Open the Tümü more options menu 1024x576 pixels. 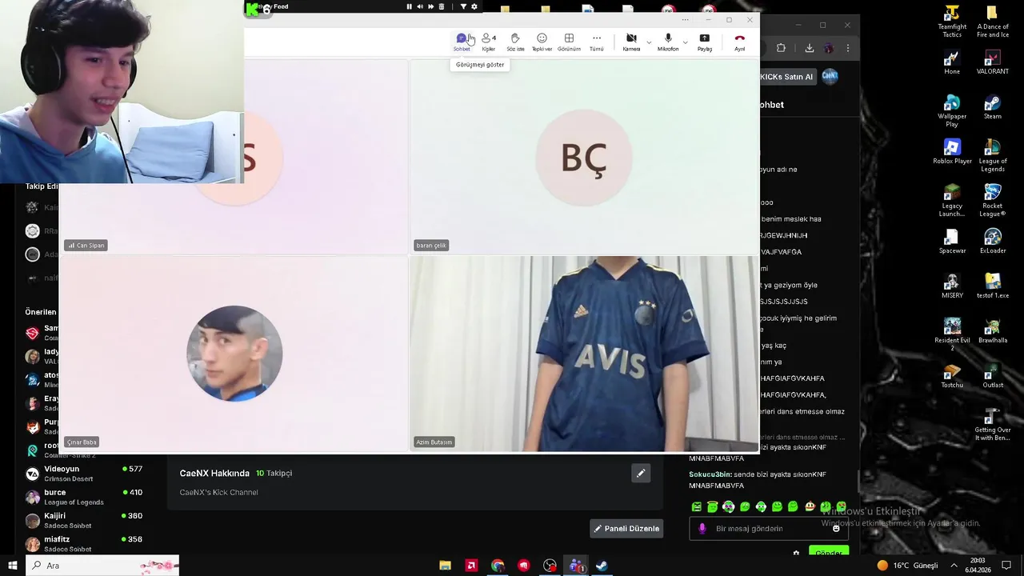[597, 42]
